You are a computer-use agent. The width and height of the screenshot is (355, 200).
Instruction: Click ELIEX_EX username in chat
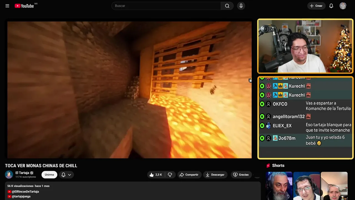[x=282, y=126]
